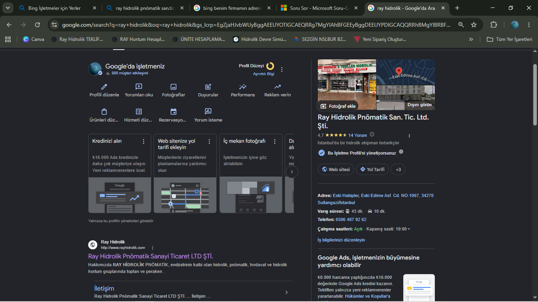This screenshot has height=302, width=538.
Task: Click the 14 Yorum reviews link
Action: (x=358, y=135)
